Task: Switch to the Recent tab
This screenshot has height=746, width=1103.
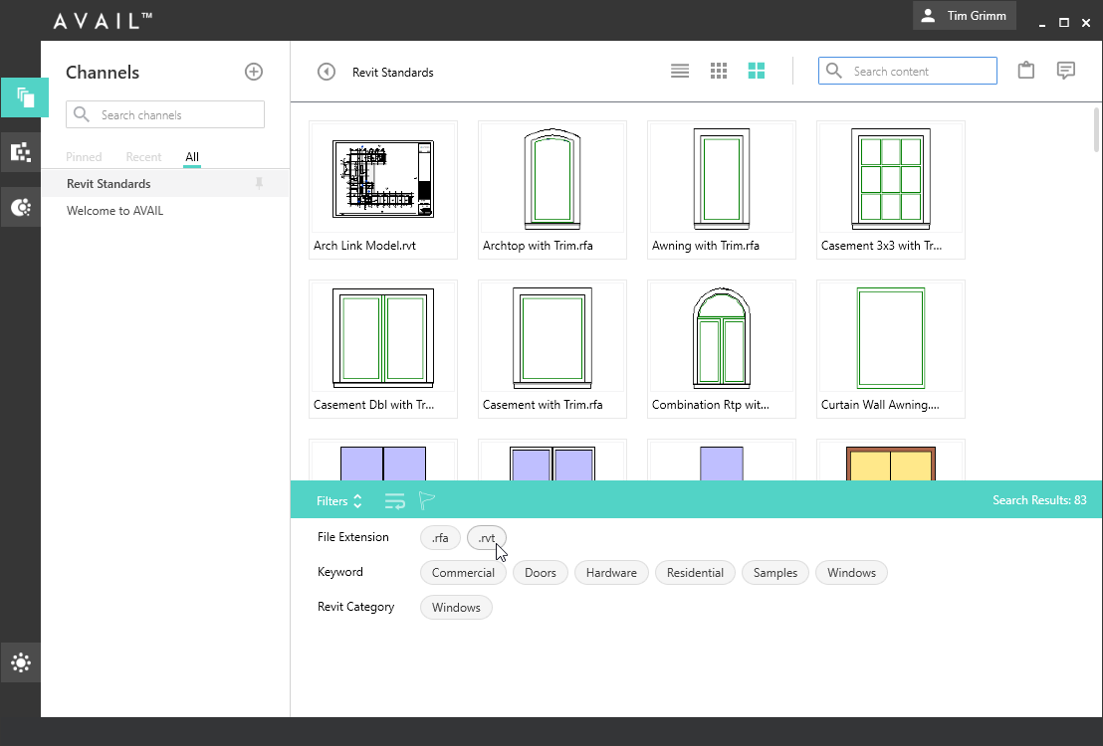Action: [142, 156]
